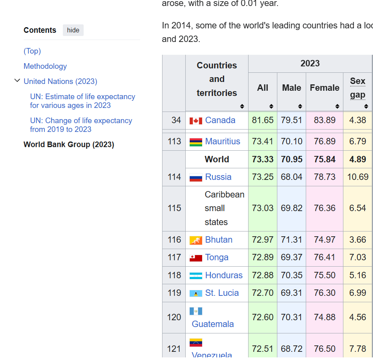Go to United Nations (2023) section
The height and width of the screenshot is (359, 373).
tap(60, 82)
